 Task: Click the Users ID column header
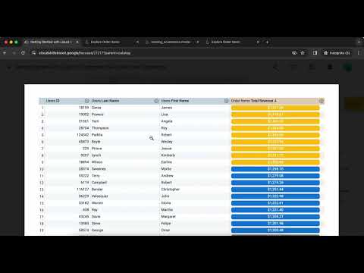[x=53, y=101]
